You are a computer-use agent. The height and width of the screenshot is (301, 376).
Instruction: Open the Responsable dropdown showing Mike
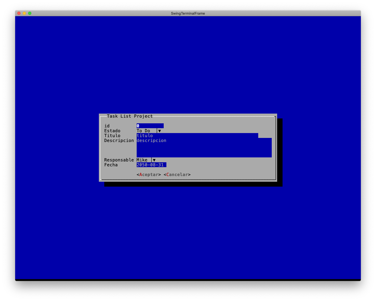(x=146, y=160)
